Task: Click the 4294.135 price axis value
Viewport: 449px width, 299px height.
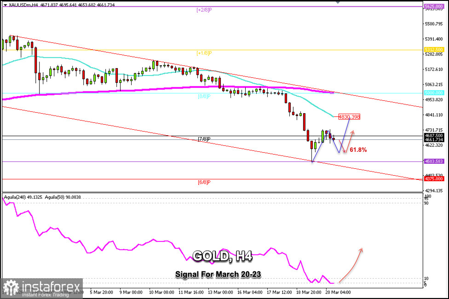Action: coord(434,190)
